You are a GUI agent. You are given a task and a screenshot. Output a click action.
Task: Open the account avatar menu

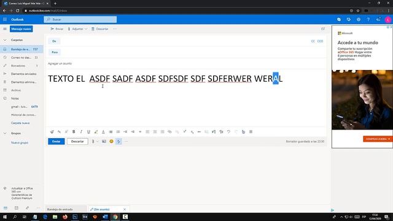click(387, 20)
